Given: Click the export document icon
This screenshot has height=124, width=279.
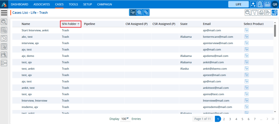Looking at the screenshot, I should click(x=268, y=12).
